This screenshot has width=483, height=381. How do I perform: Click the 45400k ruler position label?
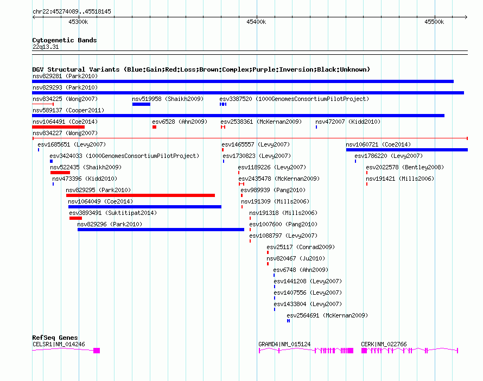(x=256, y=22)
